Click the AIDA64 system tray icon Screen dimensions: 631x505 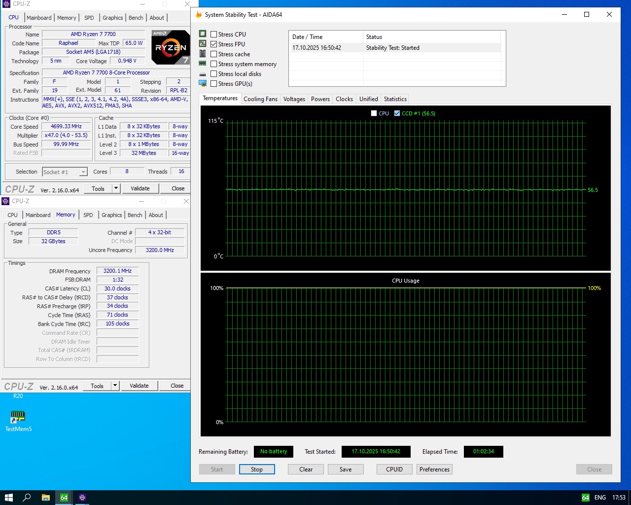point(586,498)
